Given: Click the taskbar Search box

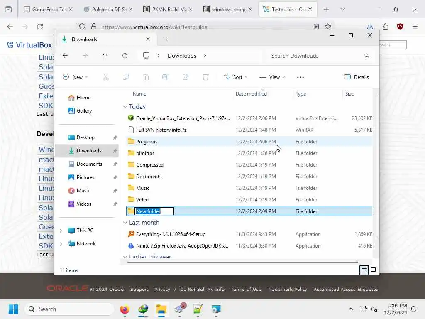Looking at the screenshot, I should point(69,309).
